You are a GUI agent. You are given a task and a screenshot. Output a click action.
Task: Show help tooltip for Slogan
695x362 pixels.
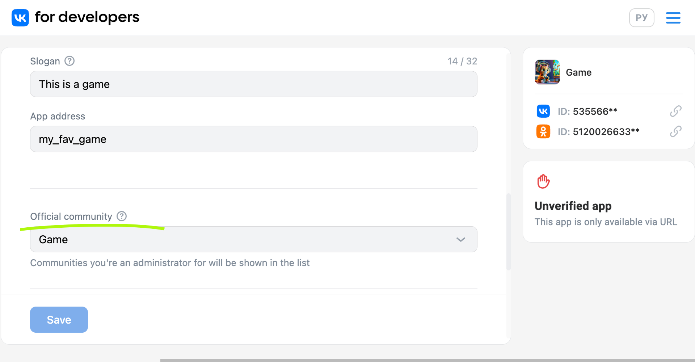point(69,61)
